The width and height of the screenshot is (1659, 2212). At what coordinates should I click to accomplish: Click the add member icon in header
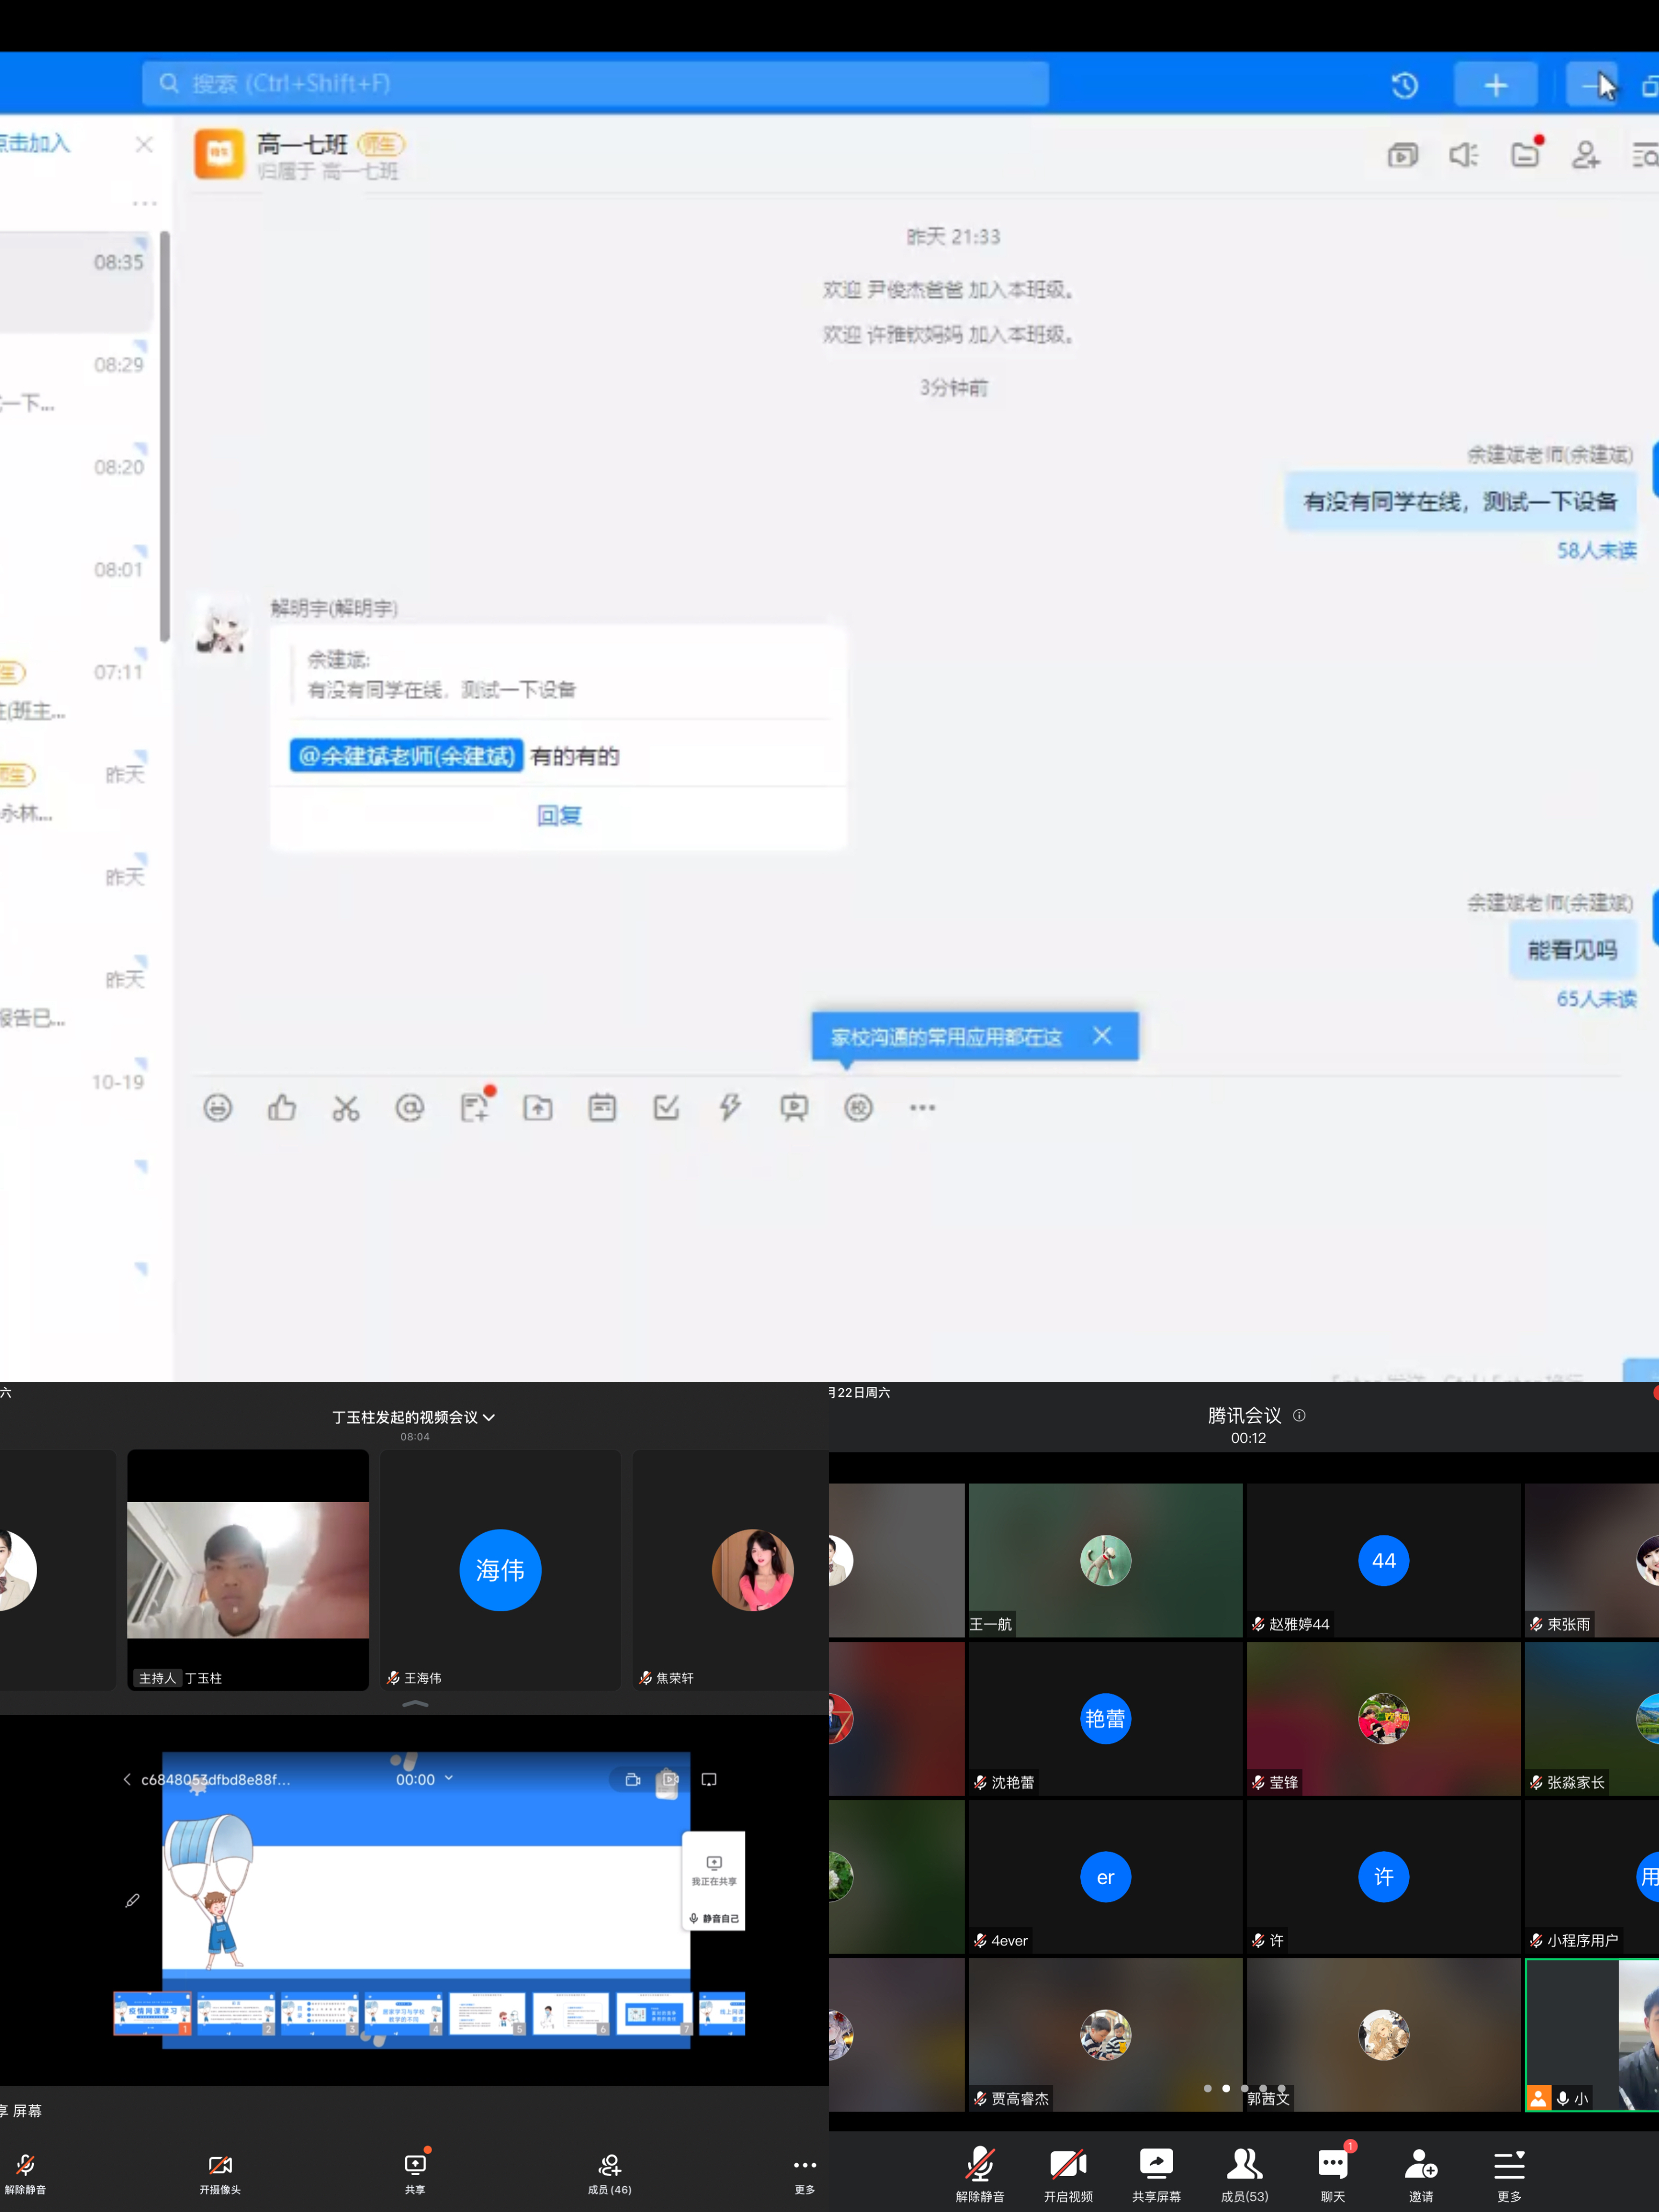[1586, 155]
